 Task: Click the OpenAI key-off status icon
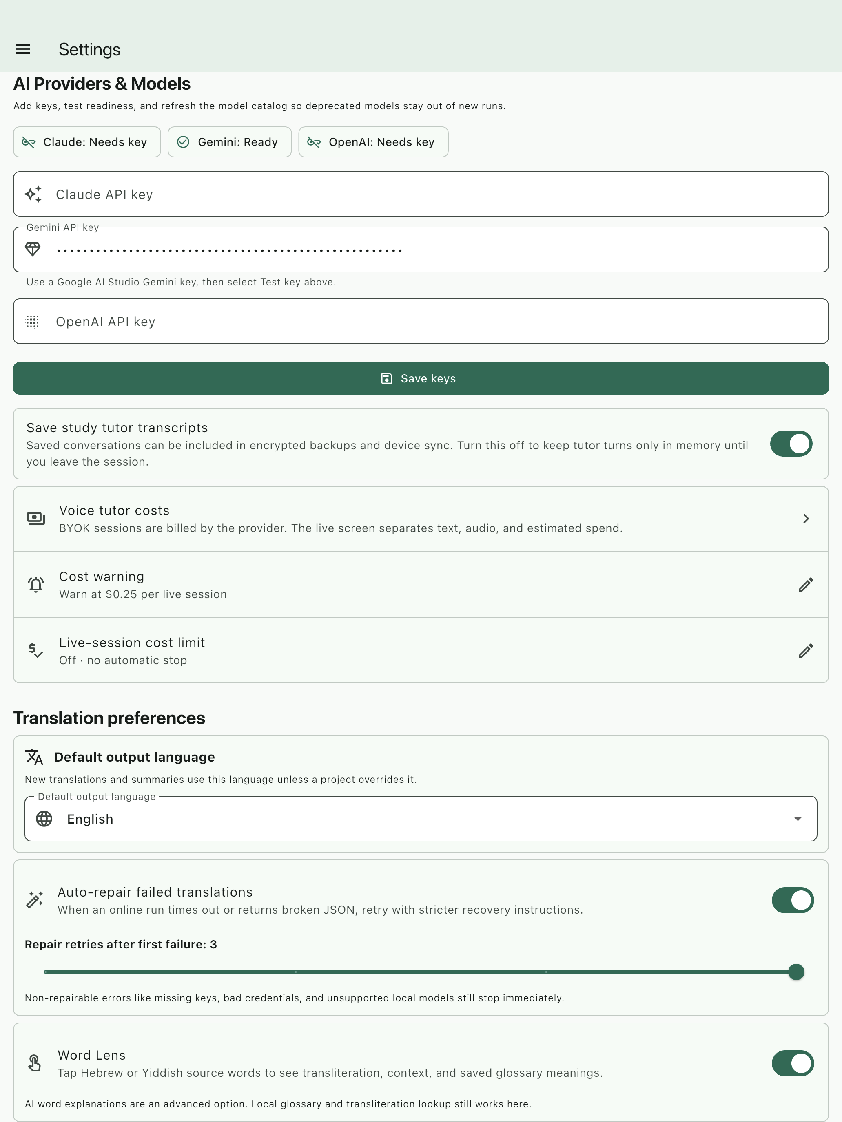[x=314, y=142]
